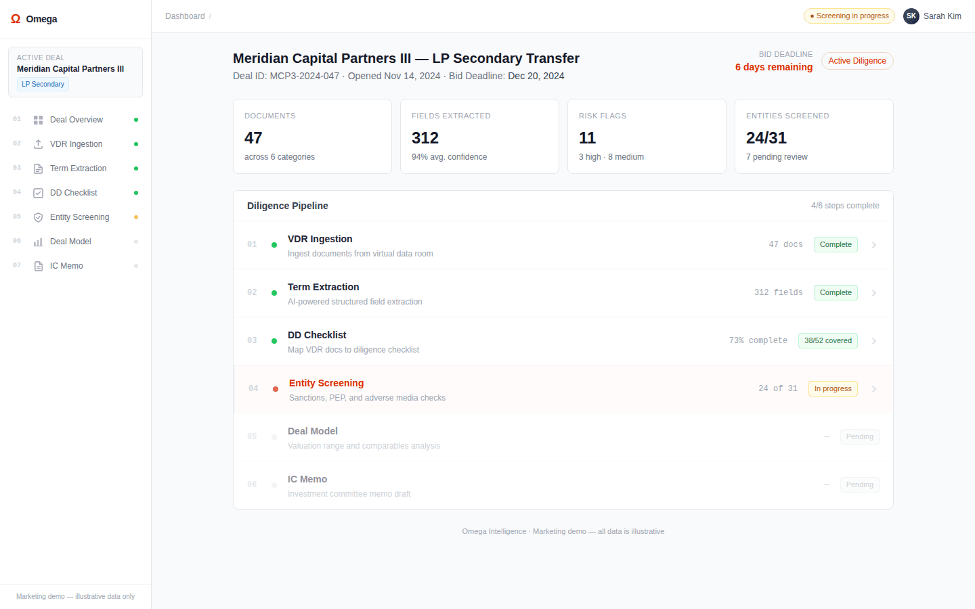
Task: Click the 38/52 covered progress badge
Action: tap(827, 340)
